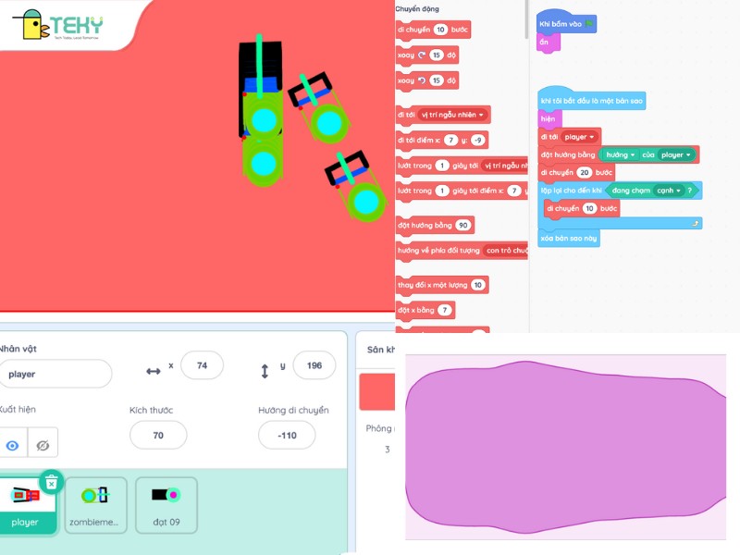Open the 'player' dropdown in script 'đi tới' block
This screenshot has height=555, width=740.
pos(580,137)
